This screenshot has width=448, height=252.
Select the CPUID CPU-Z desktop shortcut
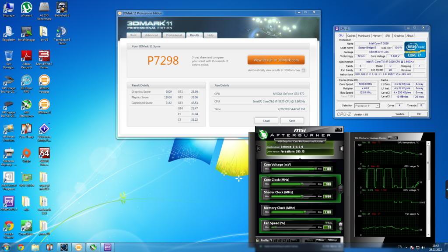(9, 204)
